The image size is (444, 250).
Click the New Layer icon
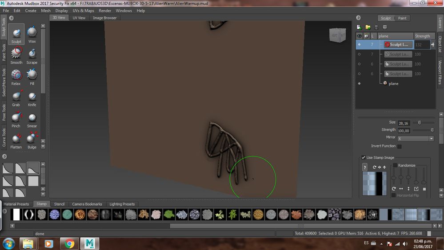359,27
